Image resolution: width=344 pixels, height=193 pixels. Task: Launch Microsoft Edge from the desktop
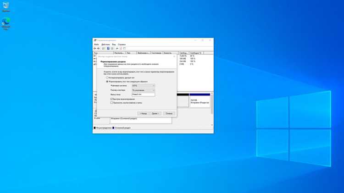(6, 24)
